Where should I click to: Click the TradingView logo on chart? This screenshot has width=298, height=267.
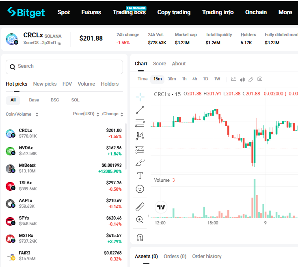(x=161, y=207)
